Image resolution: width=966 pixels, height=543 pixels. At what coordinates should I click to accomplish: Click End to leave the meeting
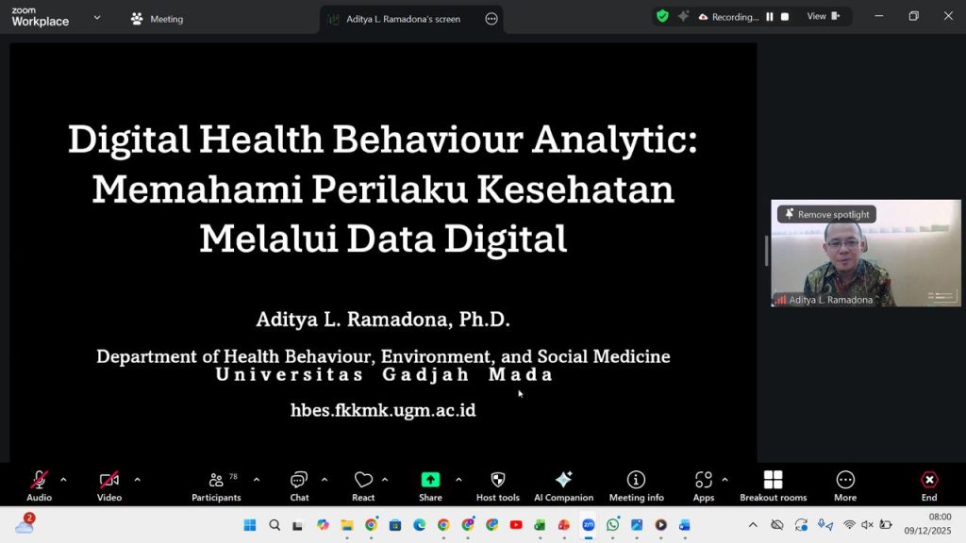pyautogui.click(x=929, y=481)
